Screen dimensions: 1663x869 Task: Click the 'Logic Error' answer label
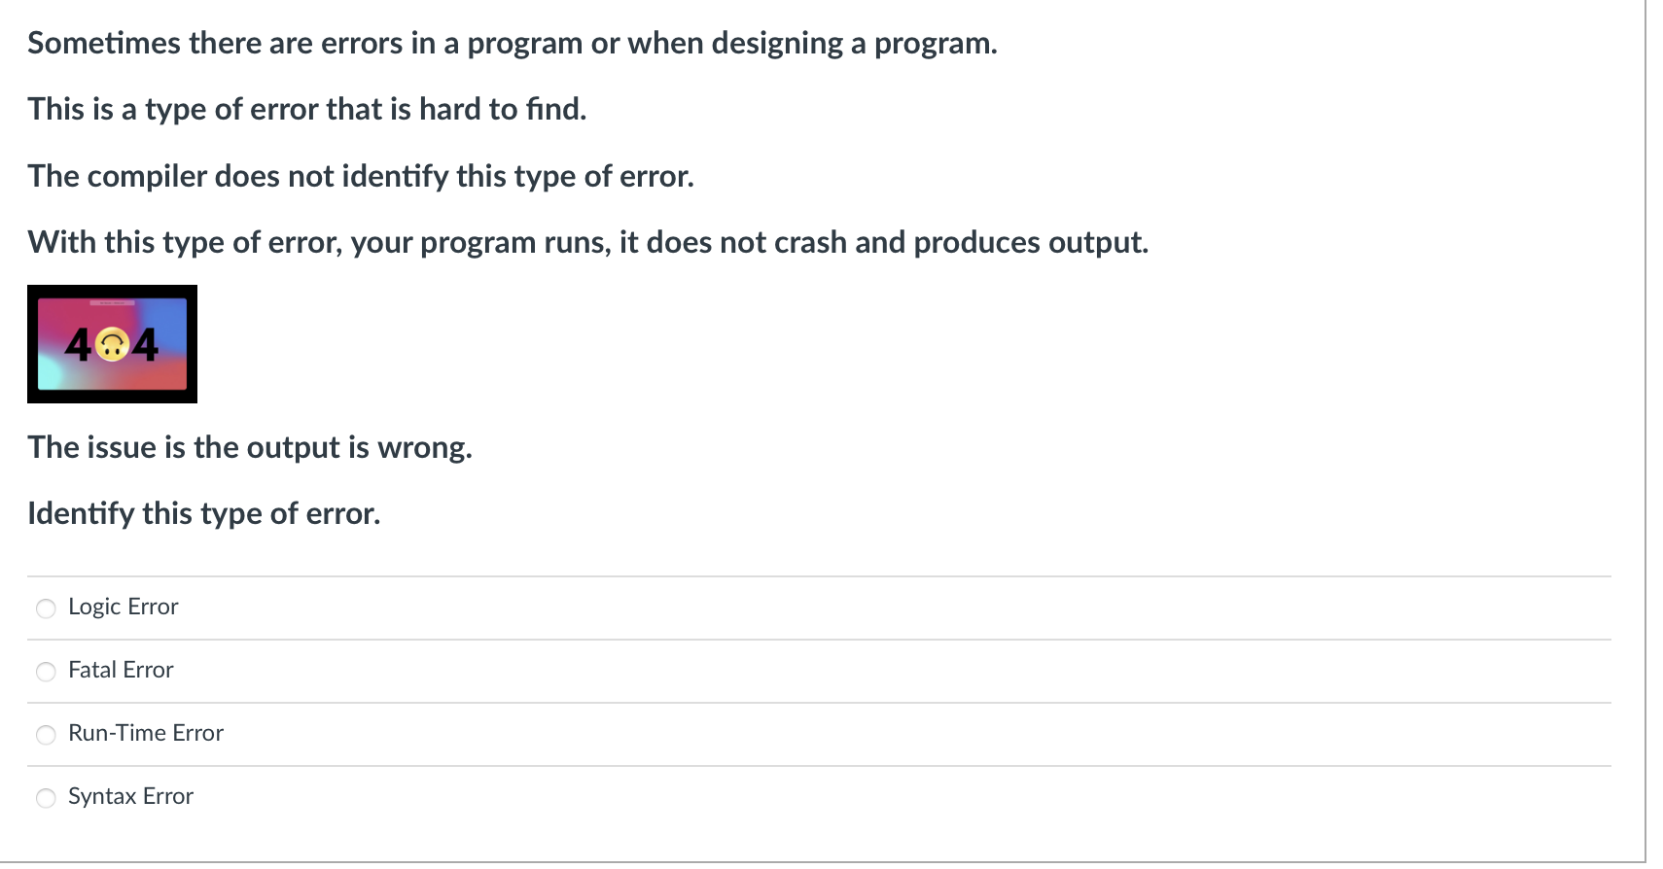click(124, 607)
